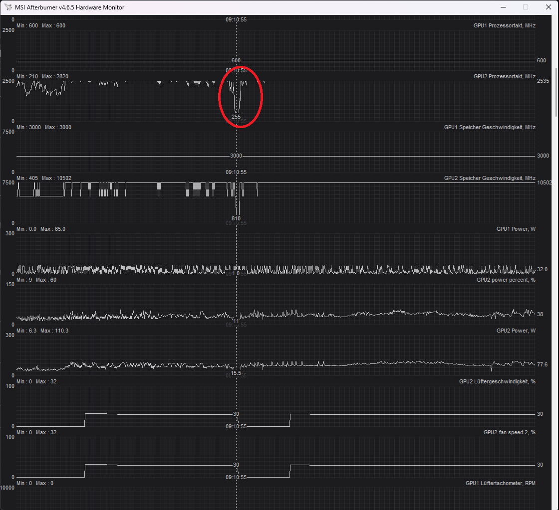Click GPU1 Speicher Geschwindigkeit, MHz label

pyautogui.click(x=490, y=128)
